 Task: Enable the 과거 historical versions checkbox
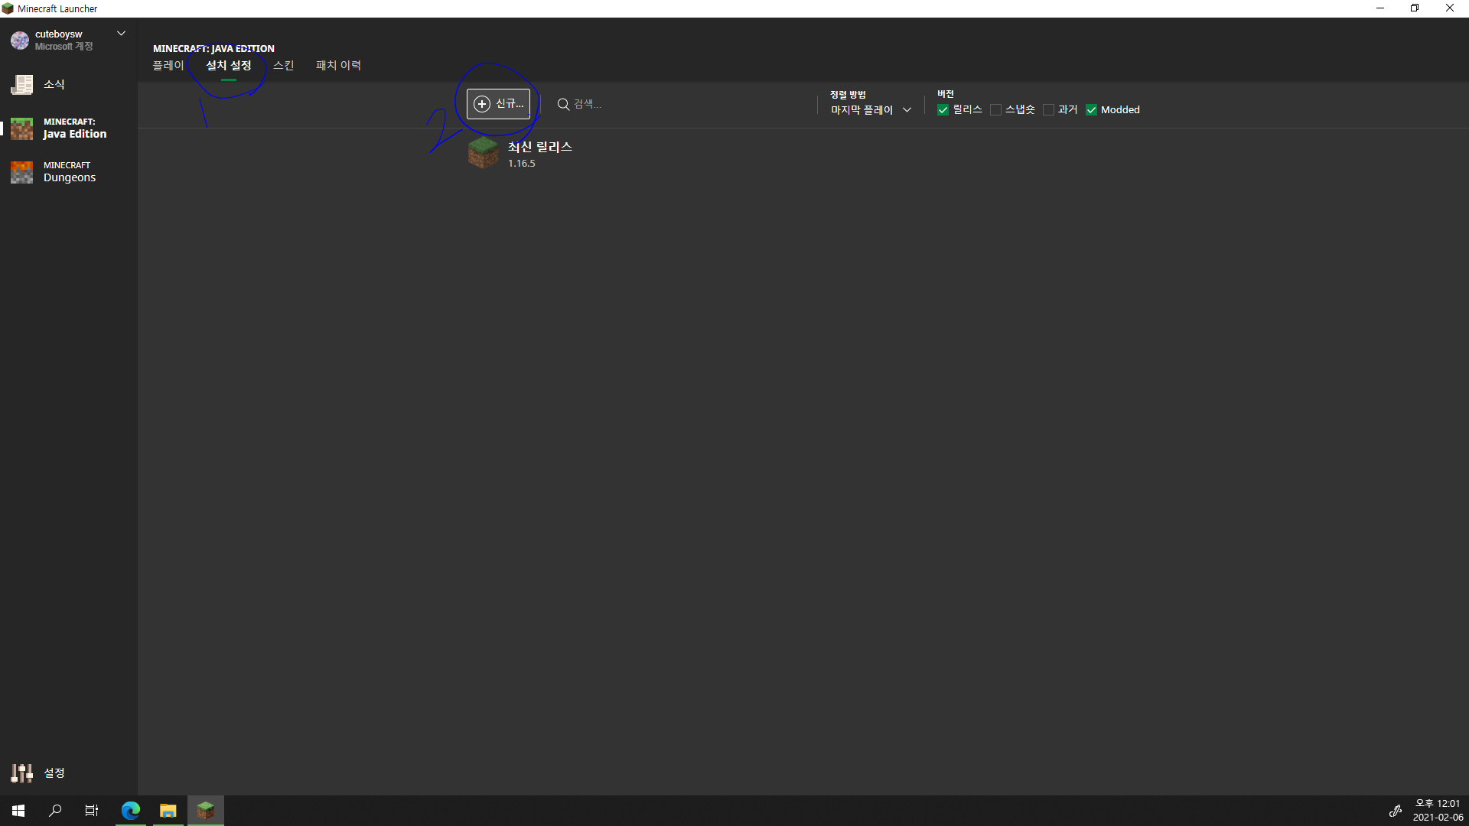coord(1048,110)
